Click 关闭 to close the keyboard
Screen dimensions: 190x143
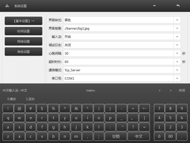click(181, 91)
